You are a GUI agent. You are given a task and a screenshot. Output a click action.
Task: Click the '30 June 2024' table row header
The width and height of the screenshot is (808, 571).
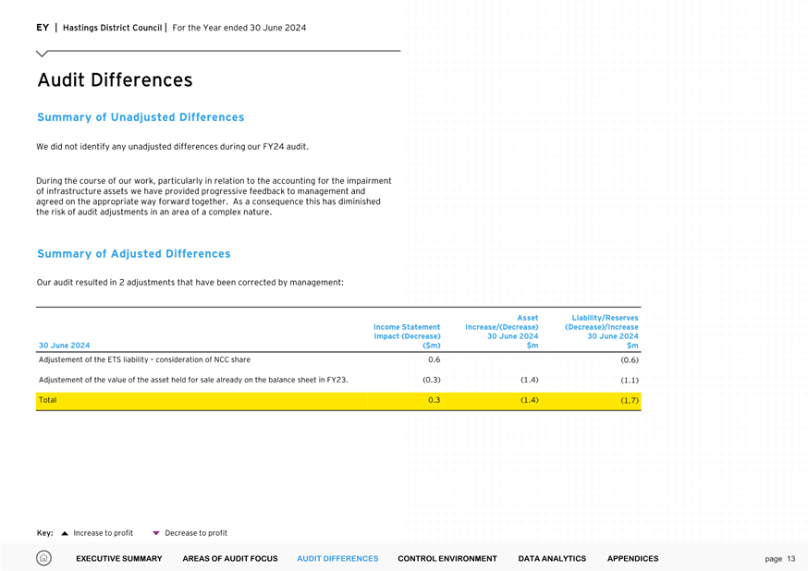pos(65,346)
